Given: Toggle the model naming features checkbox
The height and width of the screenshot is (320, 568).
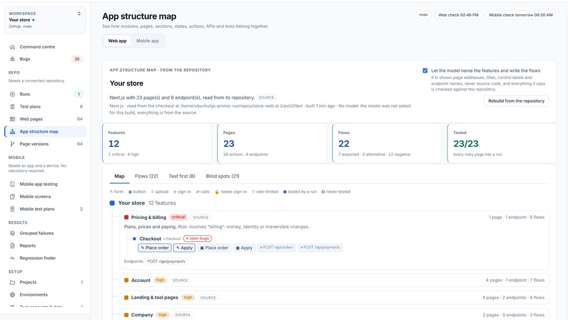Looking at the screenshot, I should point(425,71).
